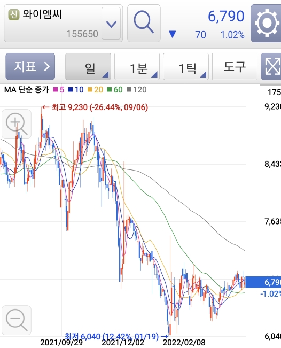Open the 지표 indicators menu

click(30, 66)
